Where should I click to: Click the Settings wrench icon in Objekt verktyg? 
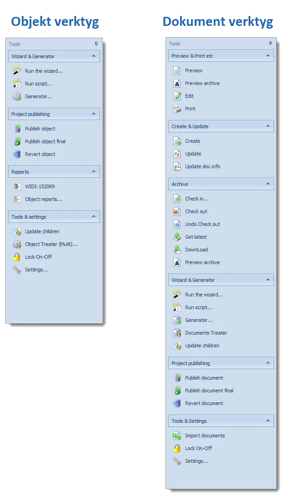coord(17,270)
